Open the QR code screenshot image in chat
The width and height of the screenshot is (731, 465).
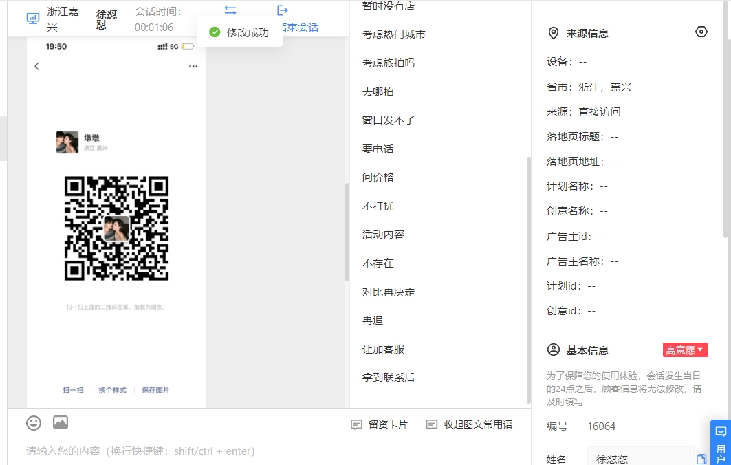pyautogui.click(x=116, y=222)
